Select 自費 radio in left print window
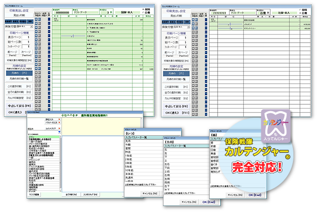Viewport: 317px width, 212px height. point(143,13)
